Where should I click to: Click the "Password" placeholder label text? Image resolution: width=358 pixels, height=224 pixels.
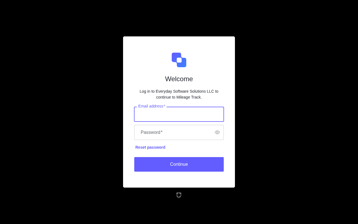pos(150,132)
